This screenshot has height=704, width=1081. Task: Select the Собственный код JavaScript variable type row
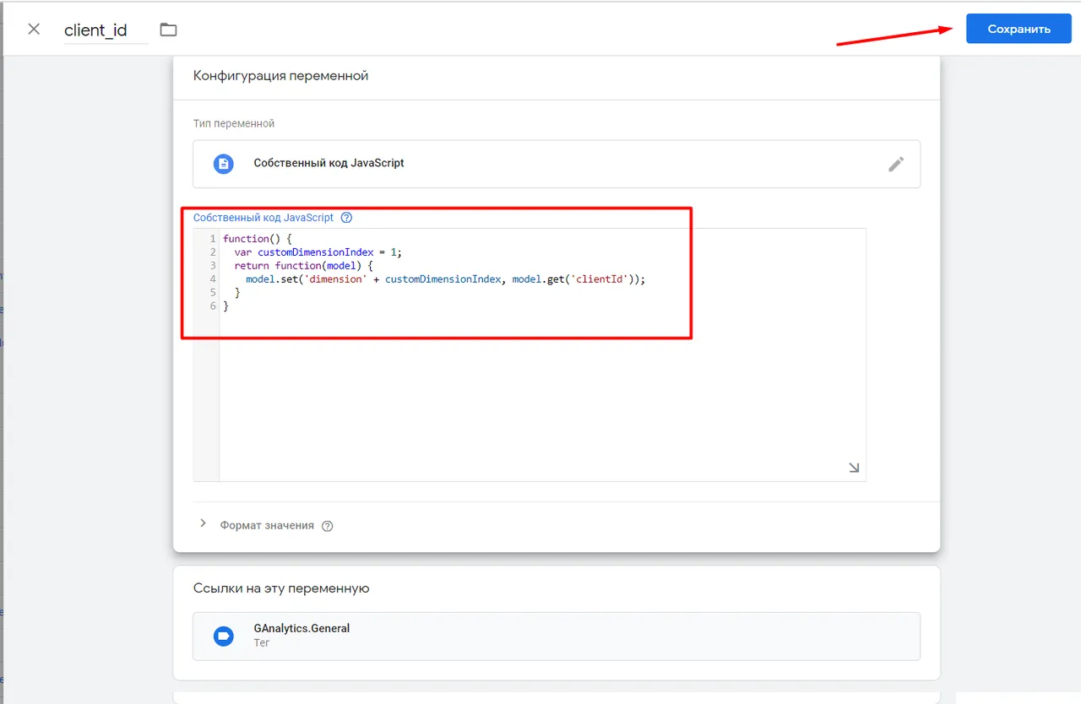pyautogui.click(x=557, y=164)
